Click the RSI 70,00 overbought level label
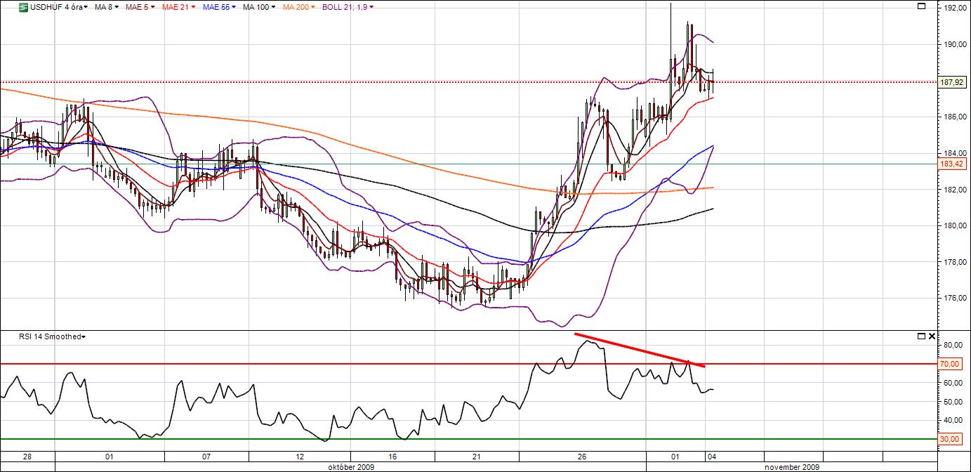The width and height of the screenshot is (971, 472). tap(950, 364)
